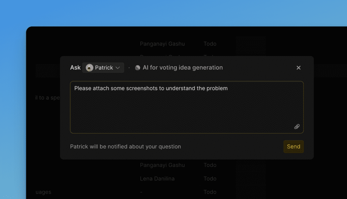Image resolution: width=347 pixels, height=199 pixels.
Task: Select Panganayi Gashu above the dialog
Action: pos(162,44)
